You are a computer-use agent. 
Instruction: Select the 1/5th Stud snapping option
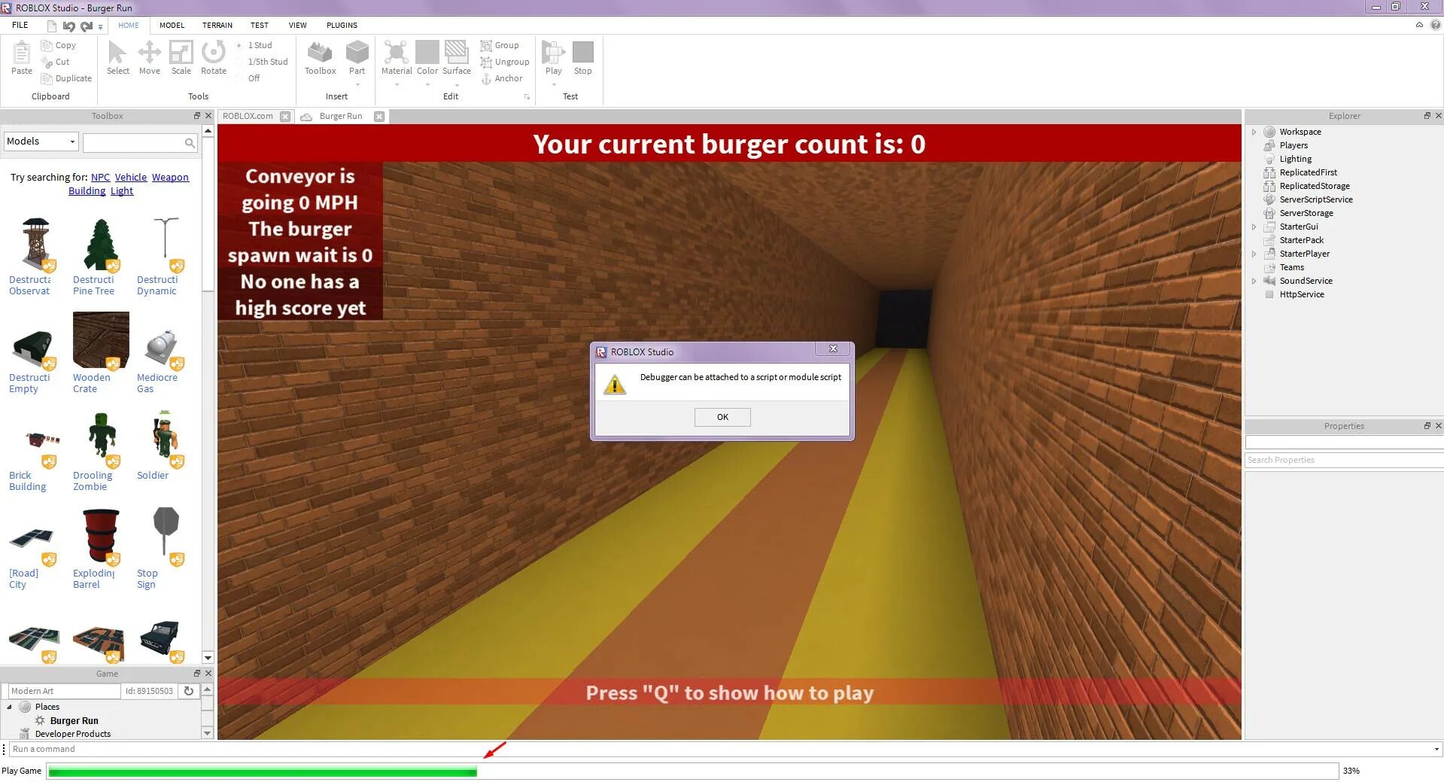point(262,62)
